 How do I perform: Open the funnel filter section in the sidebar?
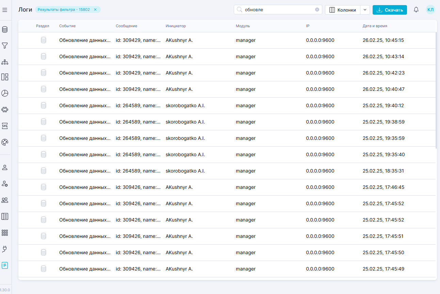5,46
